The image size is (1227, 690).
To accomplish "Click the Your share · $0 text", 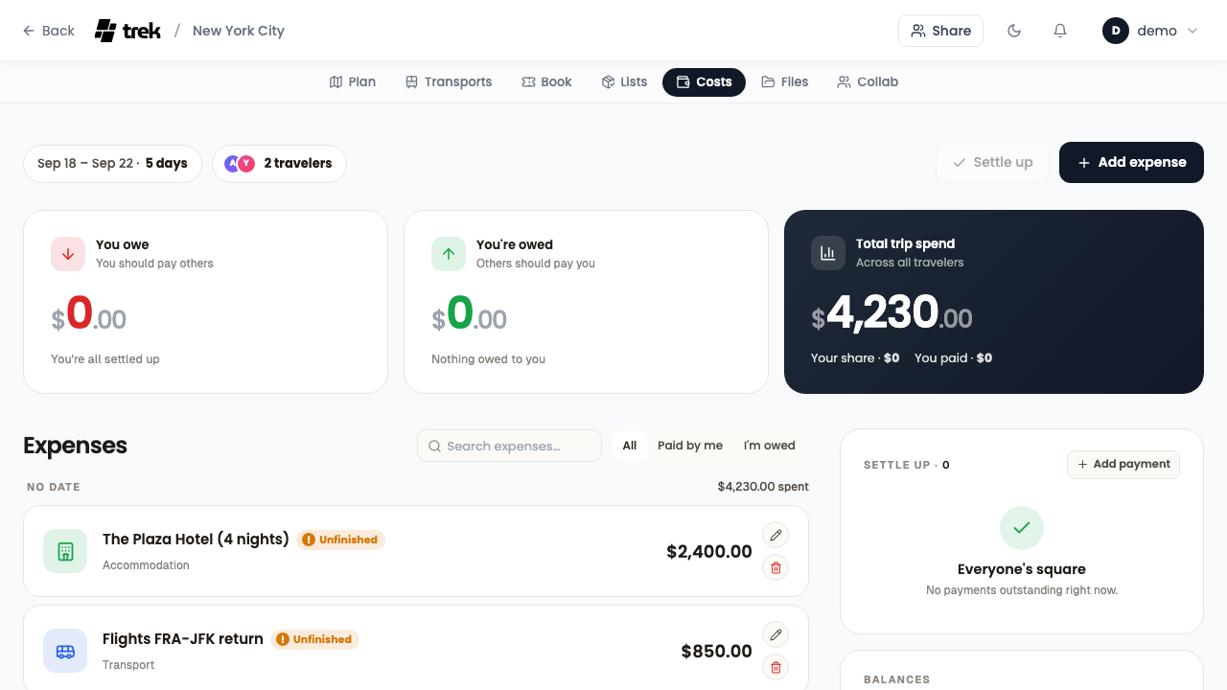I will tap(855, 358).
